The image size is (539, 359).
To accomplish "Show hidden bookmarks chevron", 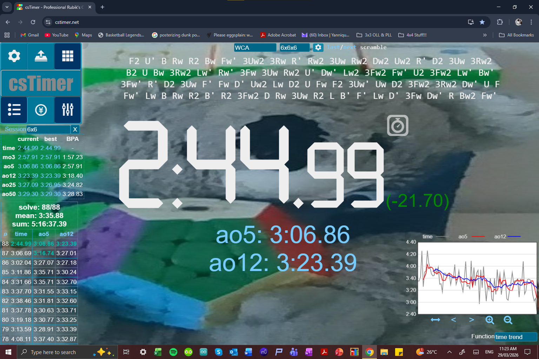I will 485,35.
